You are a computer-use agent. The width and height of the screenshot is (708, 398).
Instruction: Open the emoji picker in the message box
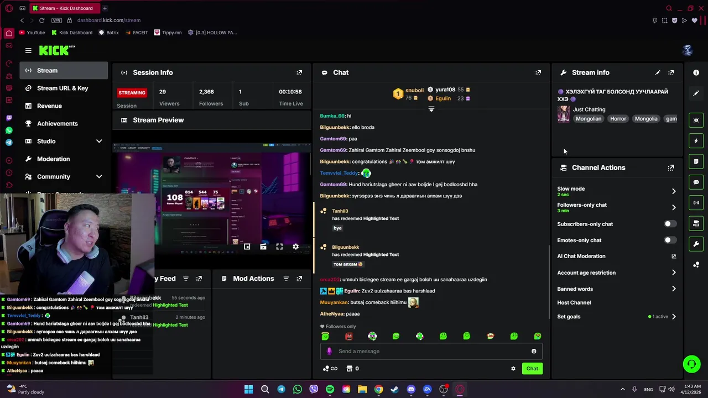(534, 351)
